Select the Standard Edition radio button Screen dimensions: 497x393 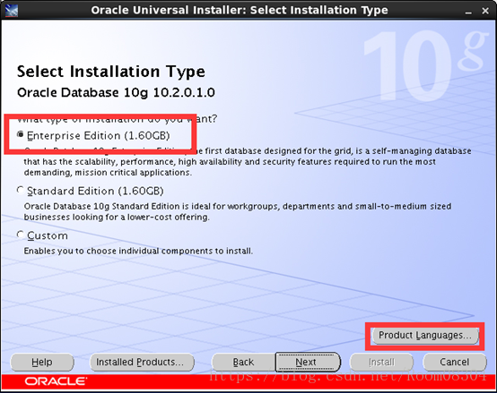click(21, 191)
